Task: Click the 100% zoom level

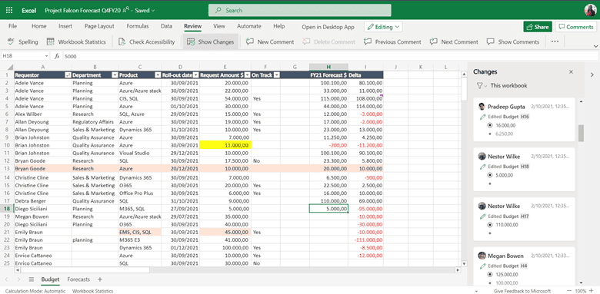Action: [581, 291]
